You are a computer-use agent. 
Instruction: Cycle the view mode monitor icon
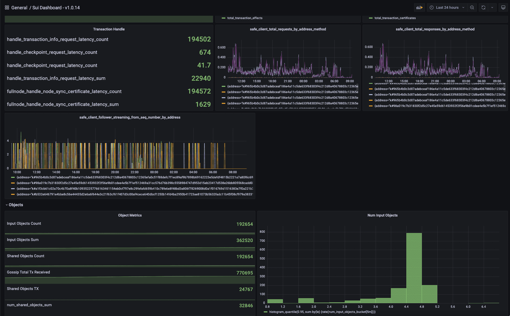503,7
